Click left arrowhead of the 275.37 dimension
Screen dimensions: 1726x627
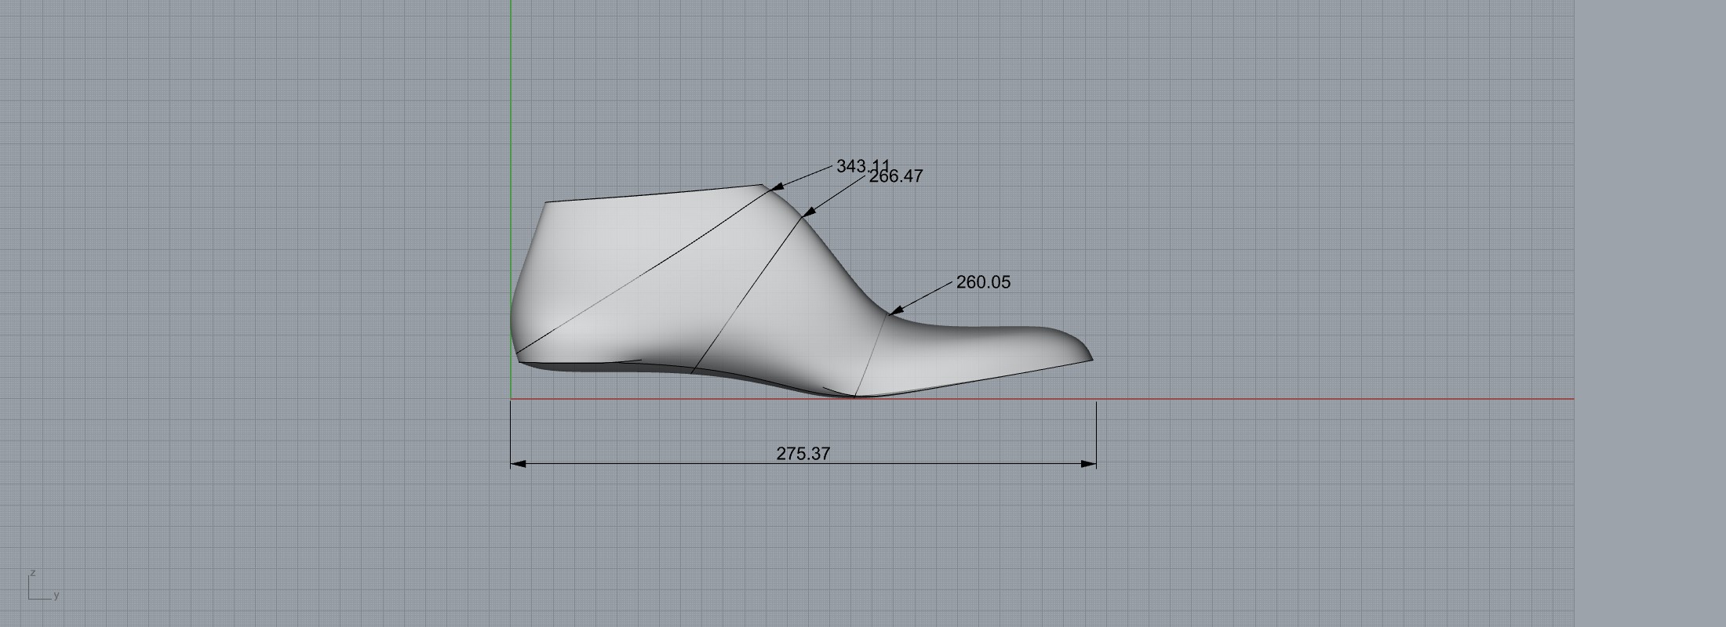(518, 464)
